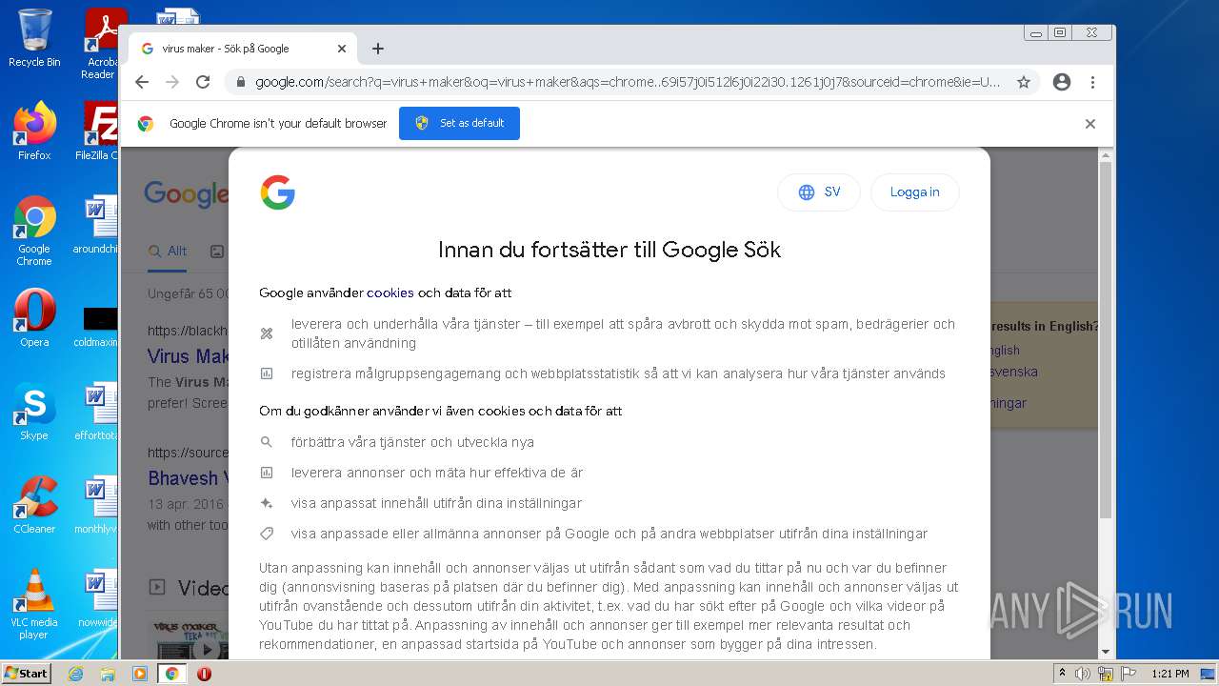Screen dimensions: 1219x686
Task: Go back using Chrome's back arrow
Action: pyautogui.click(x=142, y=82)
